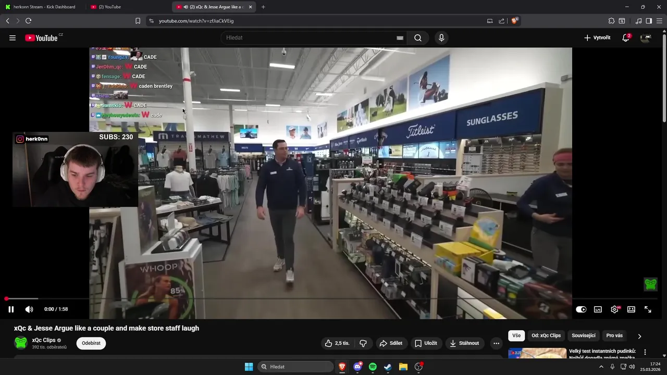The image size is (667, 375).
Task: Toggle subtitles in the player
Action: point(598,309)
